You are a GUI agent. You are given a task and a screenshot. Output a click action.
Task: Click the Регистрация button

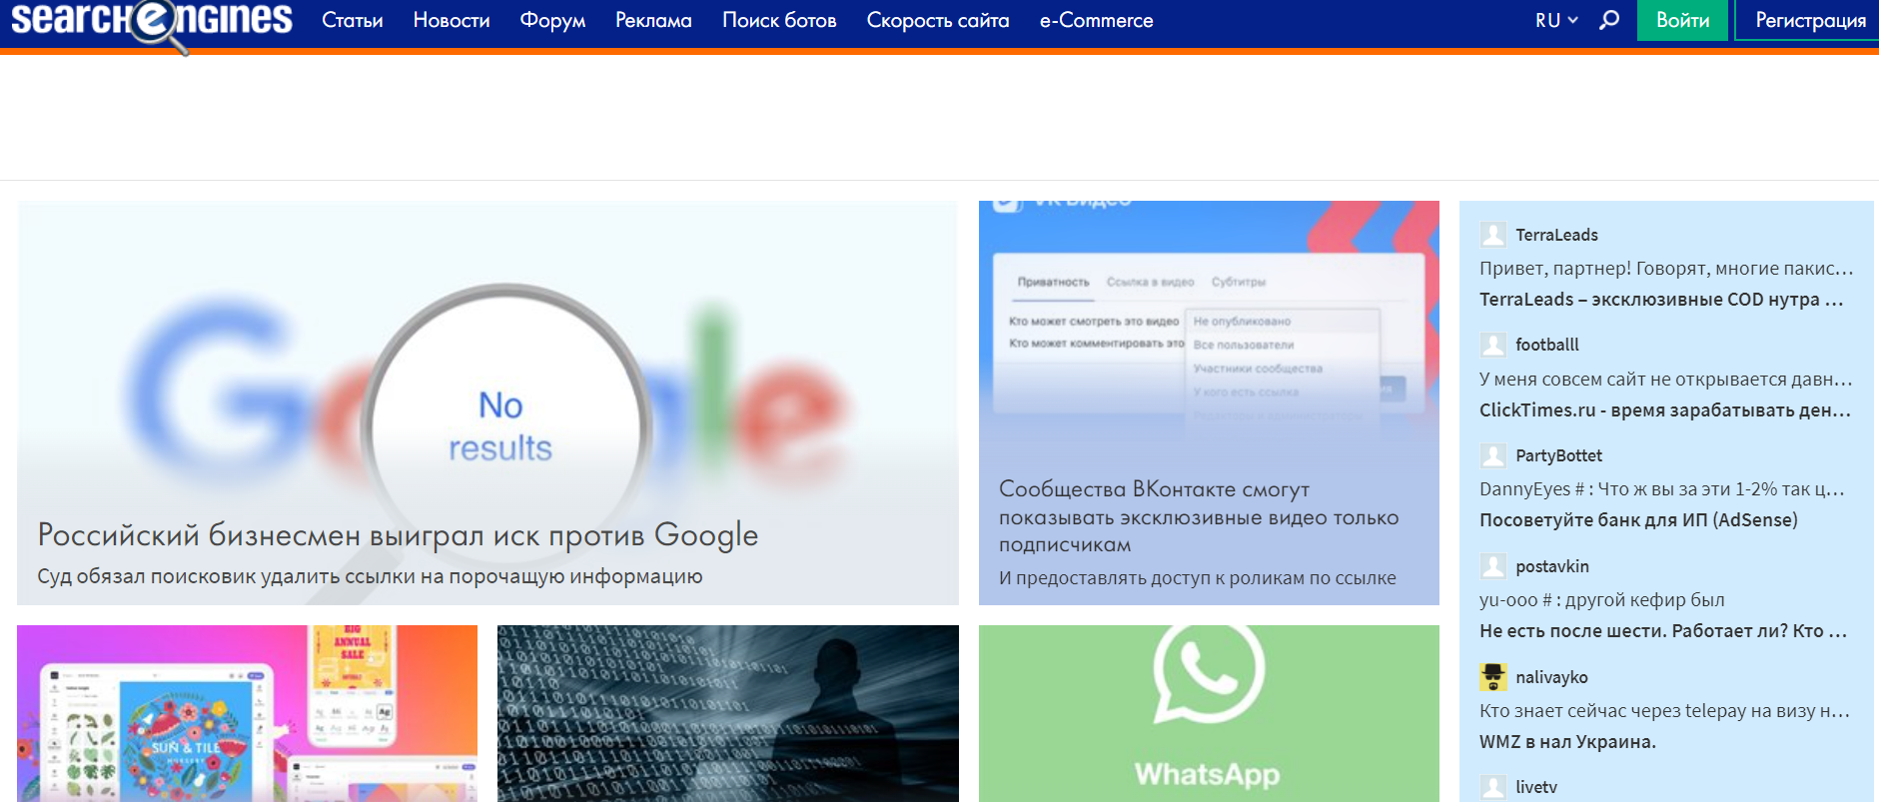pyautogui.click(x=1809, y=20)
